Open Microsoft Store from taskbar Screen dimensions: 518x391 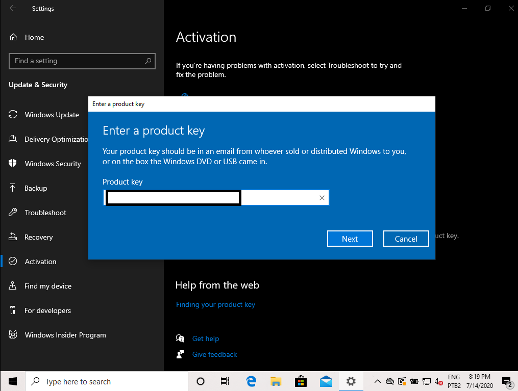[x=301, y=381]
